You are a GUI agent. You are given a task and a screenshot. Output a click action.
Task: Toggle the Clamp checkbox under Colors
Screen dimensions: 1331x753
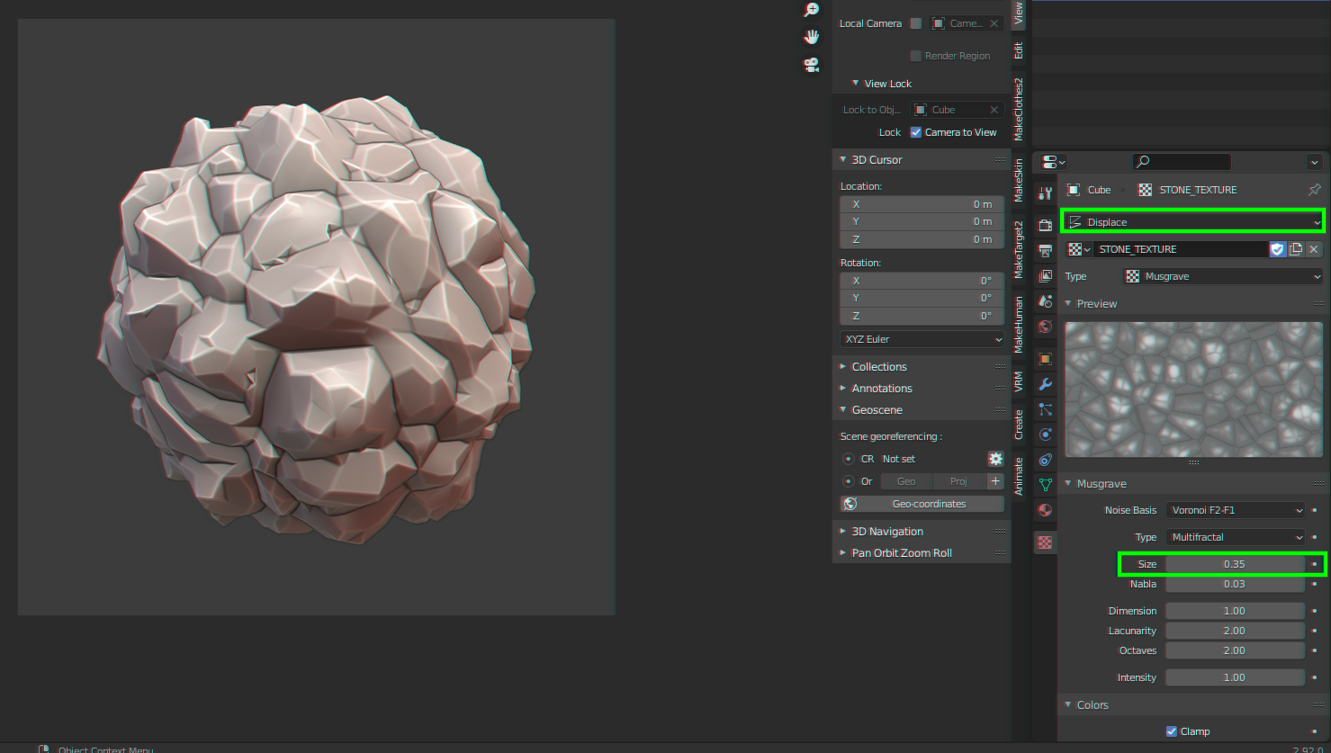(x=1171, y=731)
